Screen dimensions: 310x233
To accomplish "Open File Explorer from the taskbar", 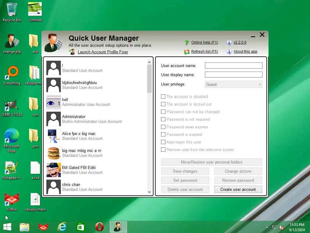I will tap(25, 227).
